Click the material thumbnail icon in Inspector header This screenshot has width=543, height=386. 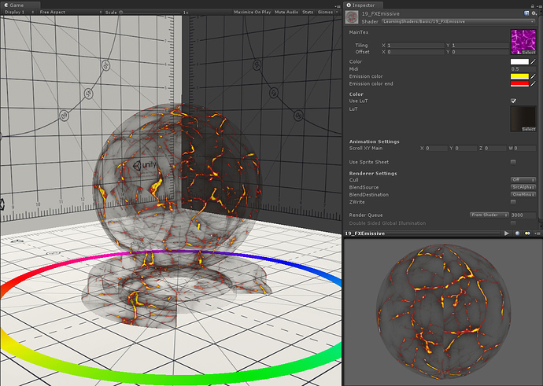click(352, 17)
